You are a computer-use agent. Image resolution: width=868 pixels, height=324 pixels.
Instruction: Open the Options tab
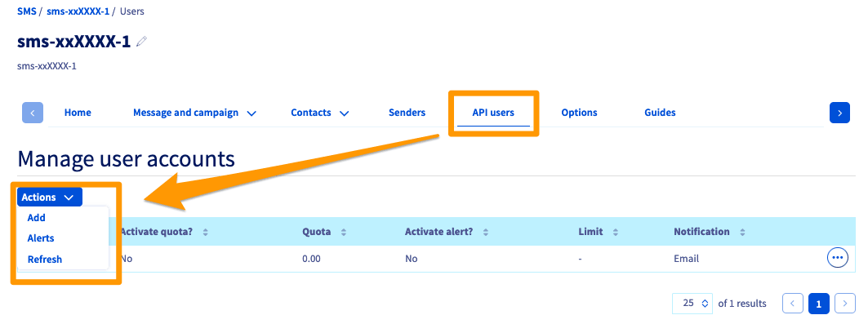tap(579, 113)
